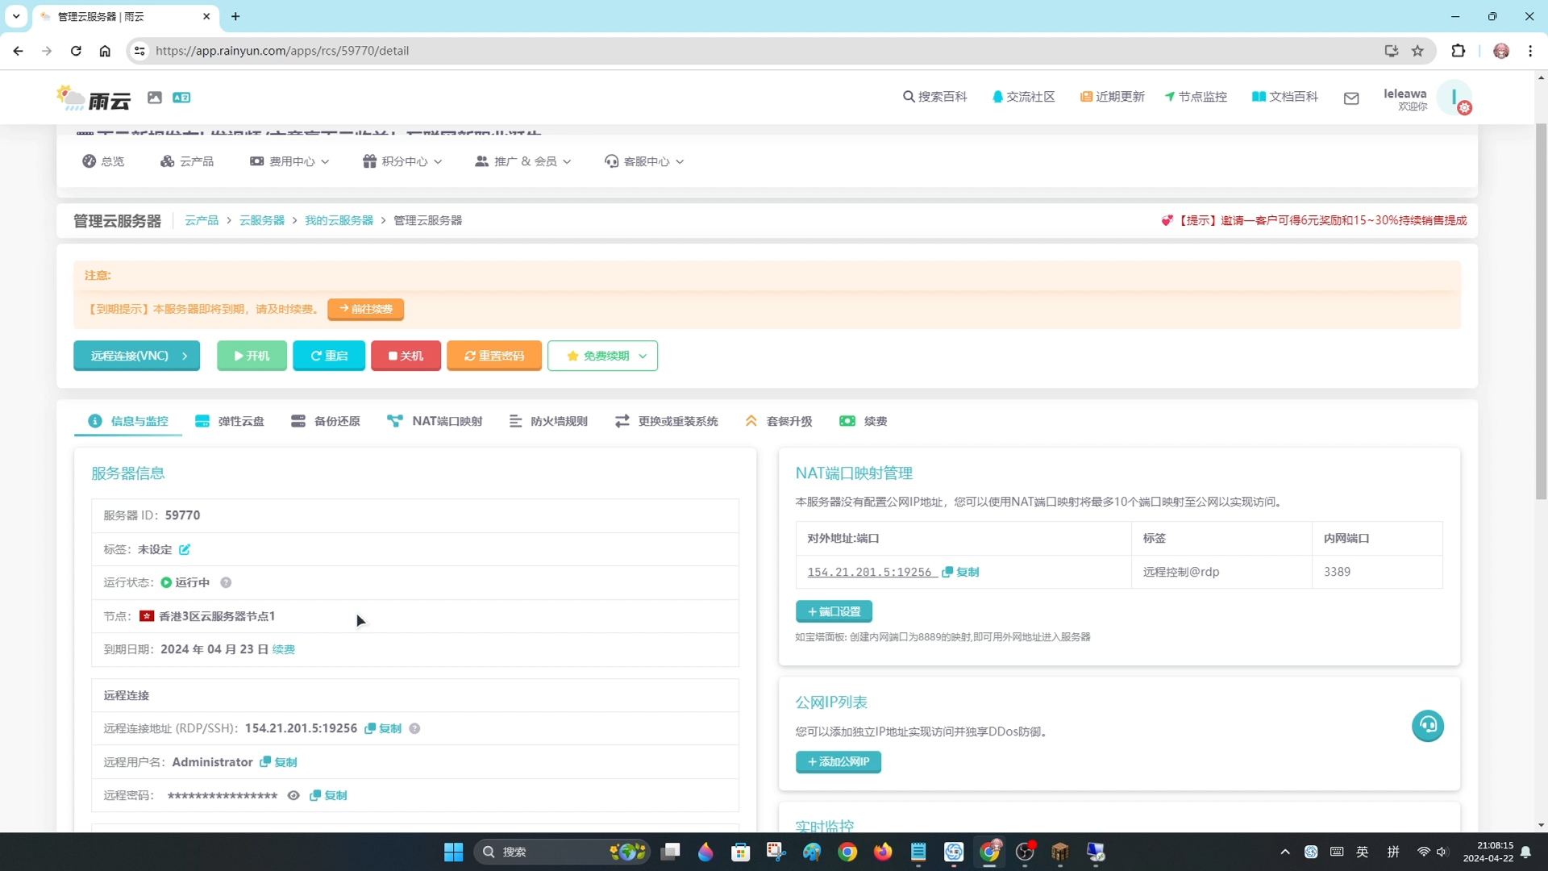The image size is (1548, 871).
Task: Go to the 总览 overview menu item
Action: (x=103, y=161)
